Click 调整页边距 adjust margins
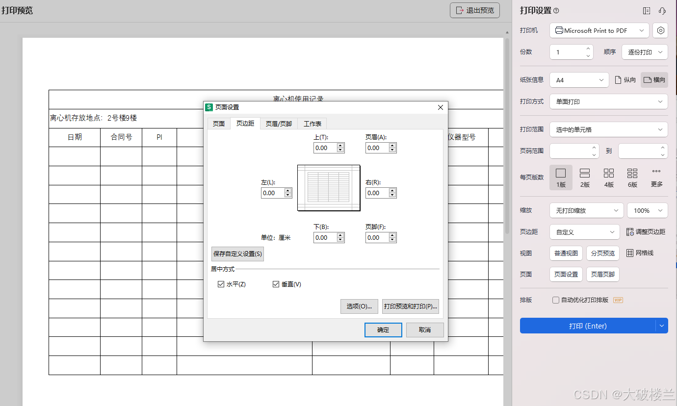The width and height of the screenshot is (677, 406). pyautogui.click(x=646, y=232)
